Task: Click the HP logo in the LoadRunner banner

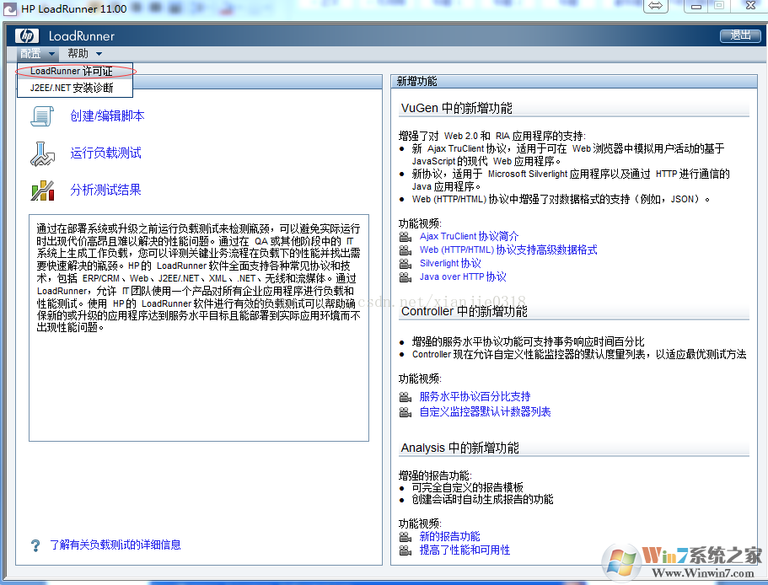Action: [x=26, y=35]
